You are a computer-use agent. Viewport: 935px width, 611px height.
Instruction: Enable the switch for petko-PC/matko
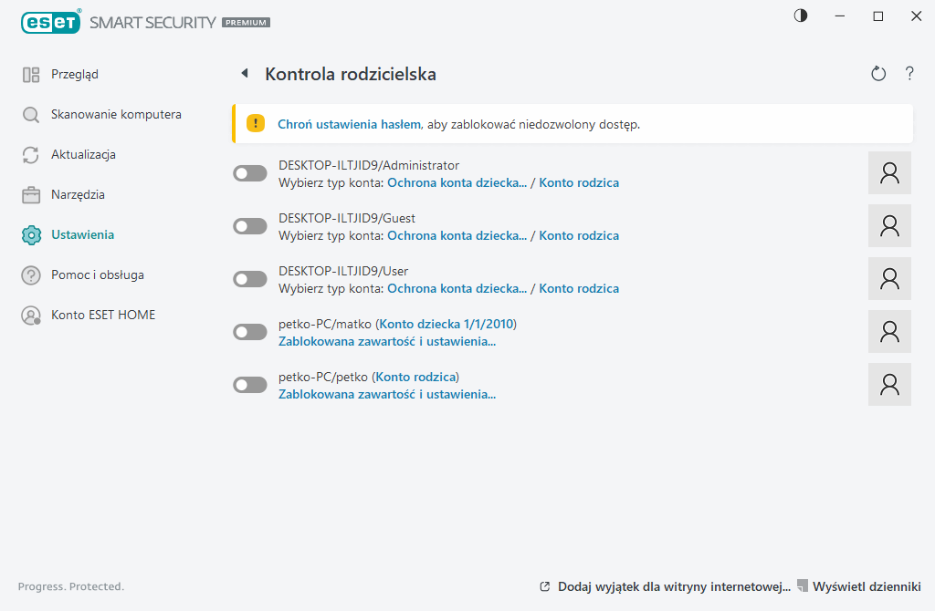(x=249, y=331)
